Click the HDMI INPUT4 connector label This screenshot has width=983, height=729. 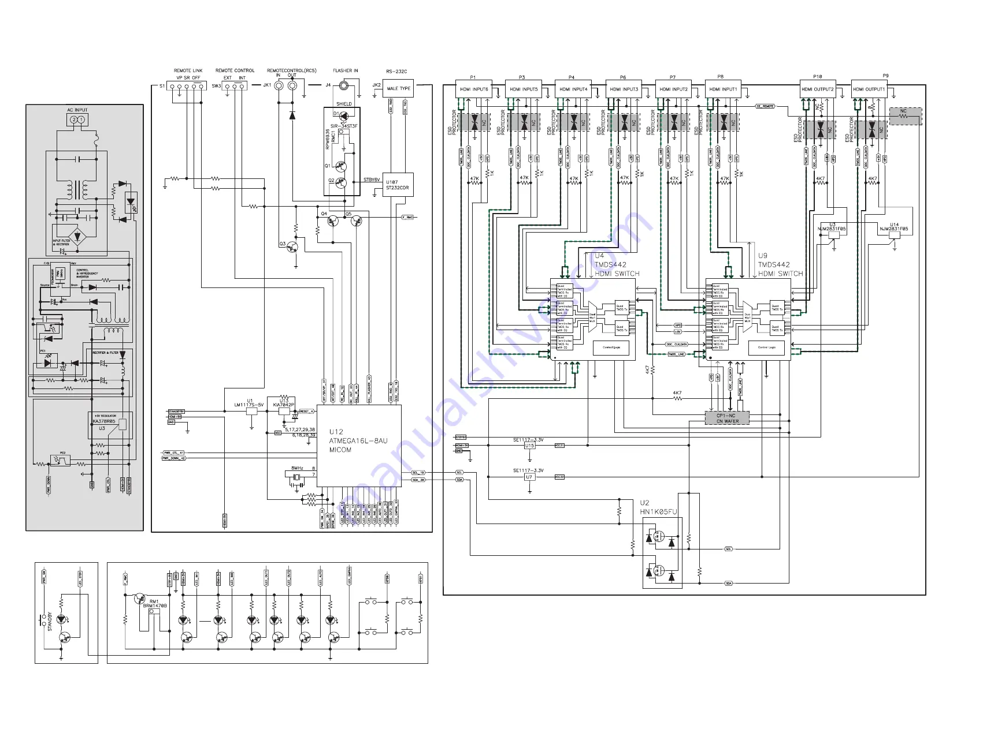pyautogui.click(x=573, y=89)
